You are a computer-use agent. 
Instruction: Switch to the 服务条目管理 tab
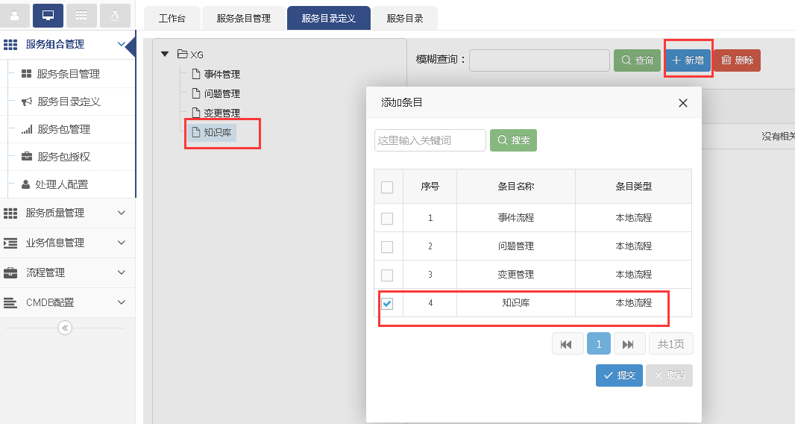(x=243, y=19)
